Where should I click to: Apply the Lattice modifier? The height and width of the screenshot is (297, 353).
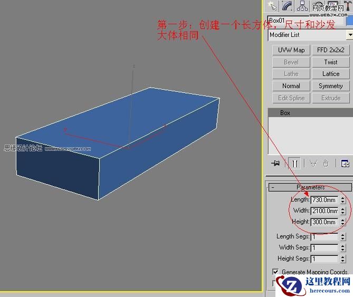point(331,74)
